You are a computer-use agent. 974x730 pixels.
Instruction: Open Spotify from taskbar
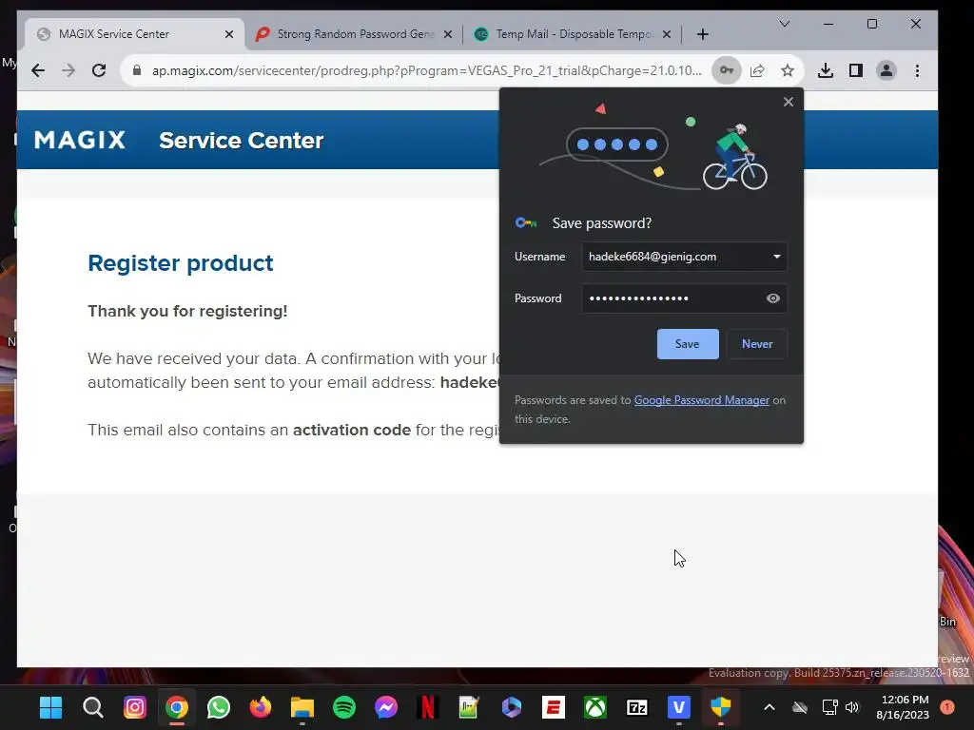[344, 707]
